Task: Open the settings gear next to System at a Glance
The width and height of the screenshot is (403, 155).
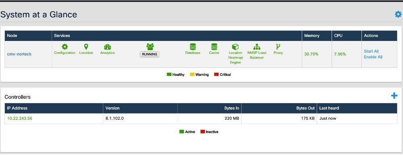Action: (398, 14)
